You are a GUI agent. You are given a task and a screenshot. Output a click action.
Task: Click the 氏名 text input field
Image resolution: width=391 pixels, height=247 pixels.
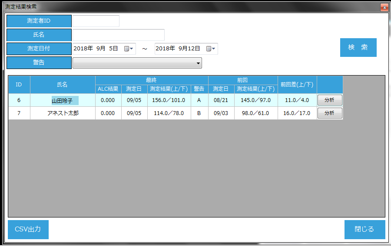coord(118,35)
